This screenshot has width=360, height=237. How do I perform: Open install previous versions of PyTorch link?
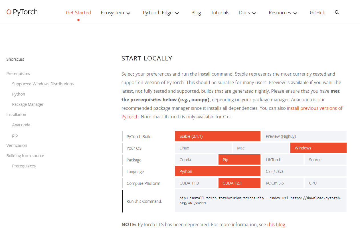pyautogui.click(x=315, y=108)
